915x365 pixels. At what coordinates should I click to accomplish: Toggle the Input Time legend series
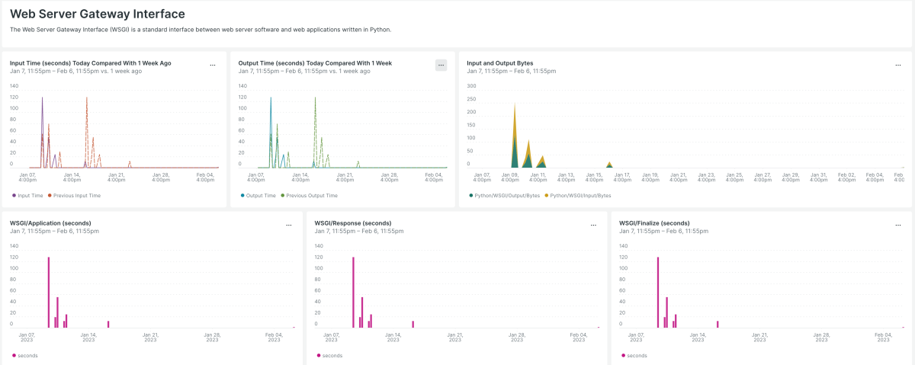click(29, 195)
